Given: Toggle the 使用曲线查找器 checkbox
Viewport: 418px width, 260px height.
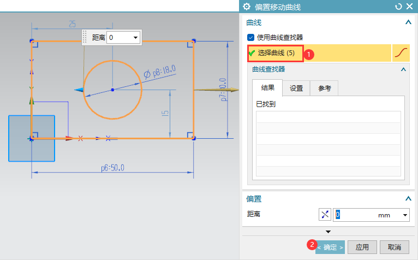Looking at the screenshot, I should click(x=251, y=37).
